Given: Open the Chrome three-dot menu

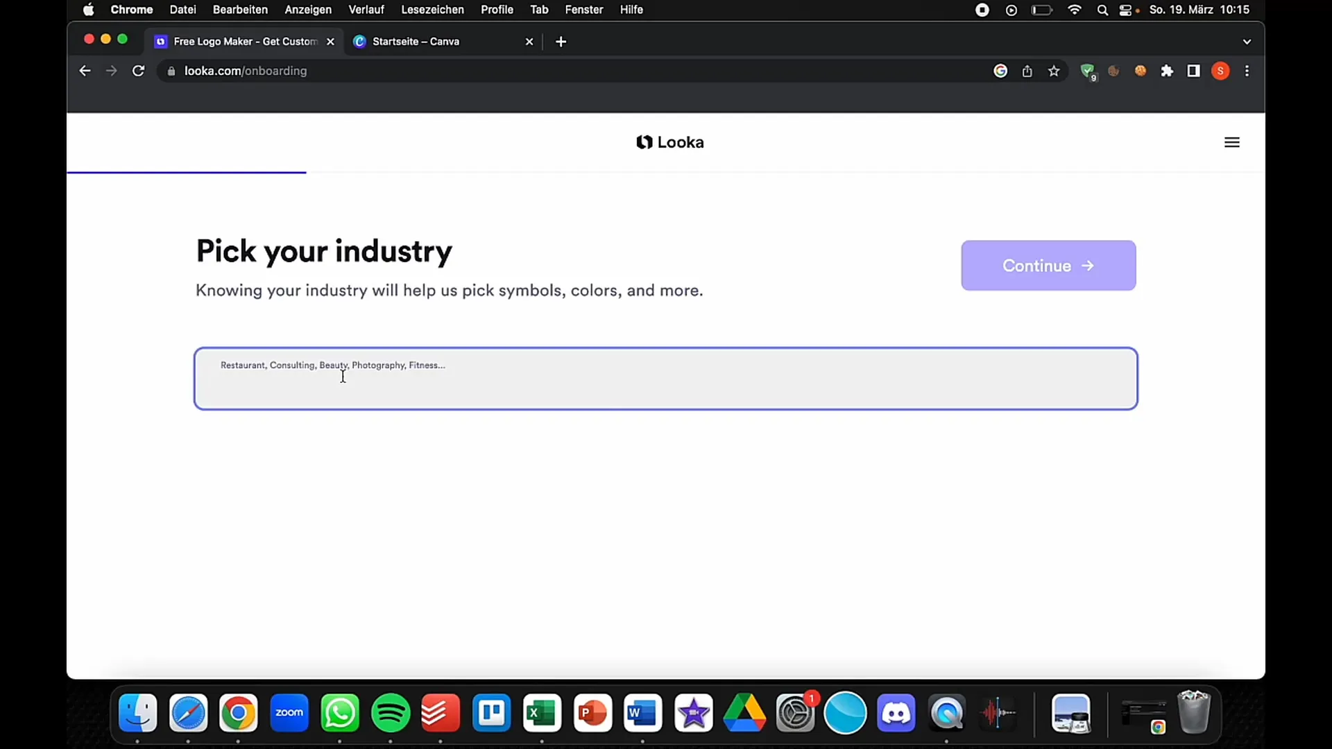Looking at the screenshot, I should click(x=1247, y=71).
